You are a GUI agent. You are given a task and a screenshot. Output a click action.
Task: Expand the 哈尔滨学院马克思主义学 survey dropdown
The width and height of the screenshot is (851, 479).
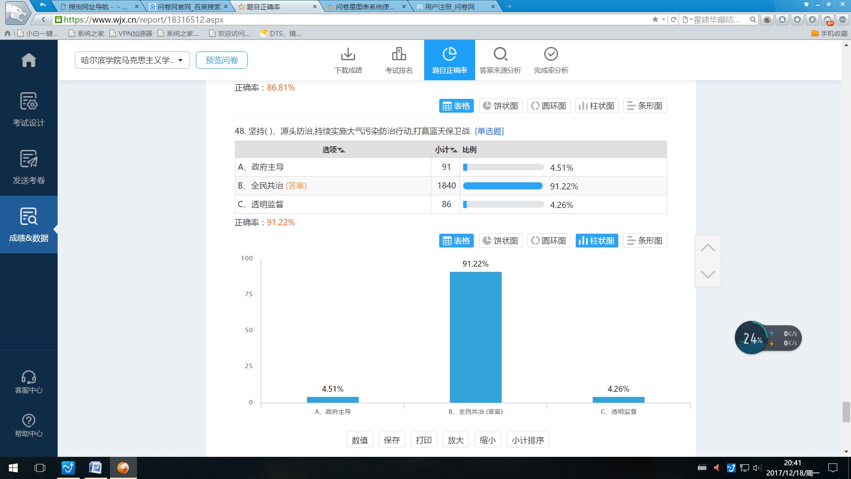click(x=133, y=60)
